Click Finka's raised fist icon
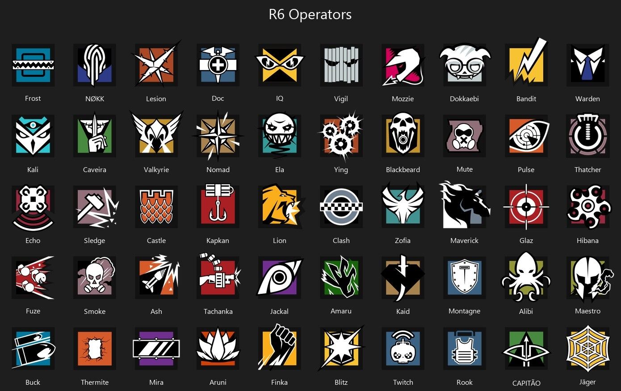Viewport: 621px width, 391px height. 280,347
